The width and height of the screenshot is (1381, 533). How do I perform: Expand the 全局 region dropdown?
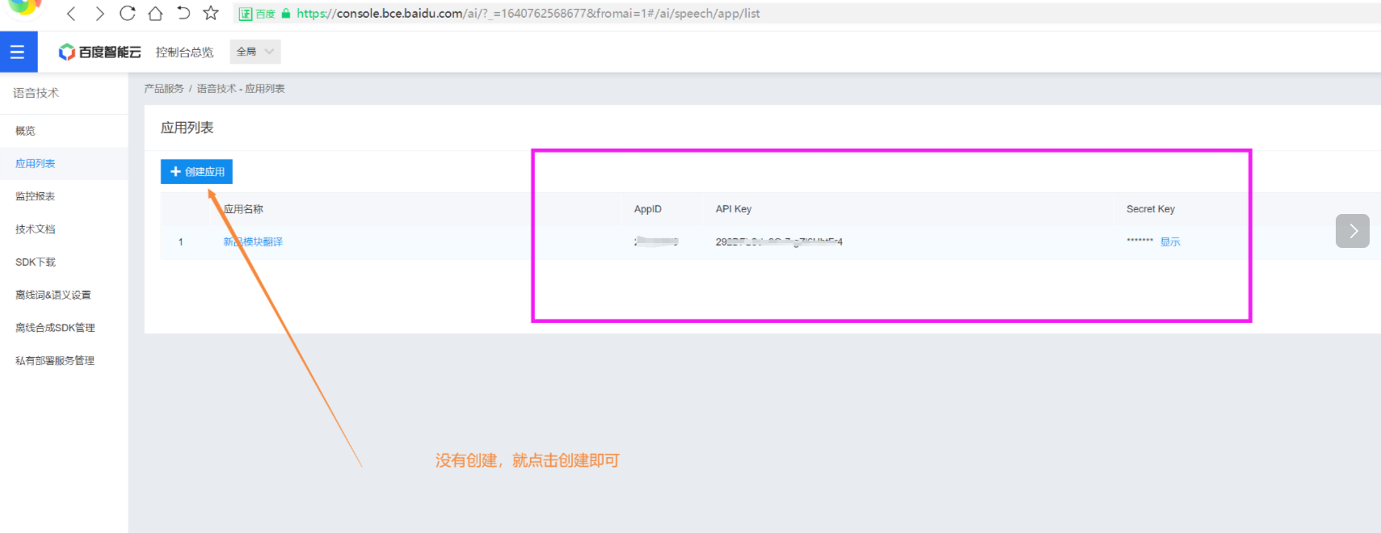tap(255, 52)
